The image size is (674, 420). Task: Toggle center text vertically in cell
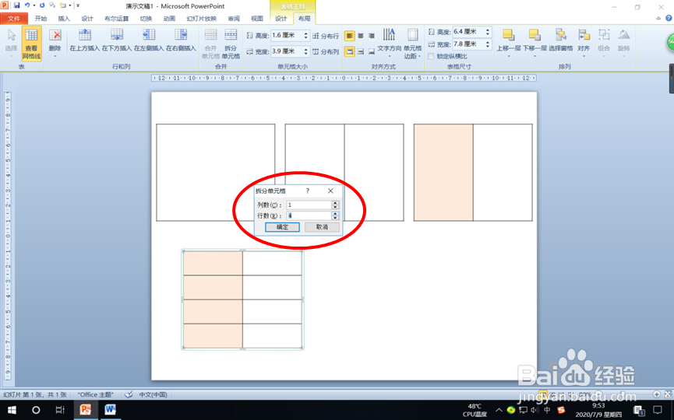tap(361, 51)
